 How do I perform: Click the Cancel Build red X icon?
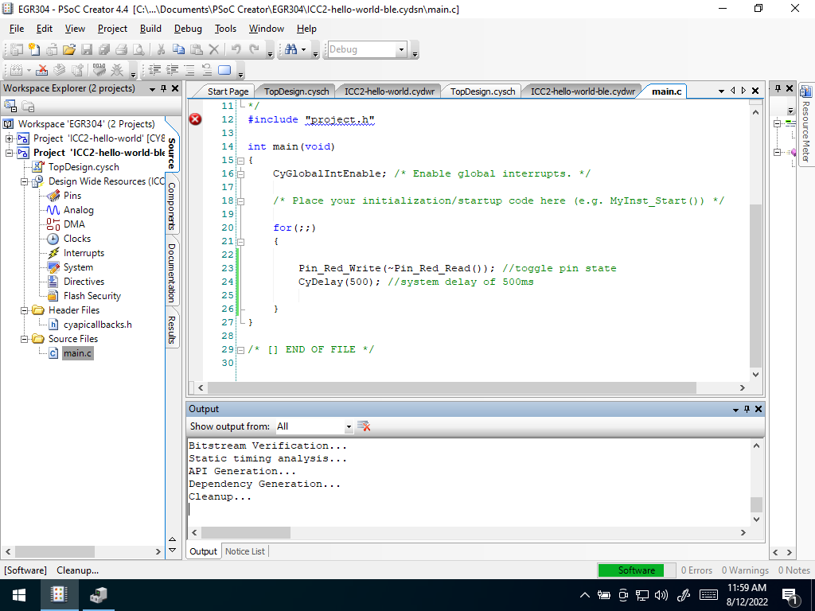click(x=42, y=70)
